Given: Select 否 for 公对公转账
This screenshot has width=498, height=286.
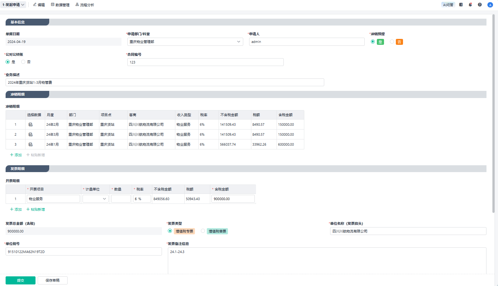Looking at the screenshot, I should (x=23, y=62).
